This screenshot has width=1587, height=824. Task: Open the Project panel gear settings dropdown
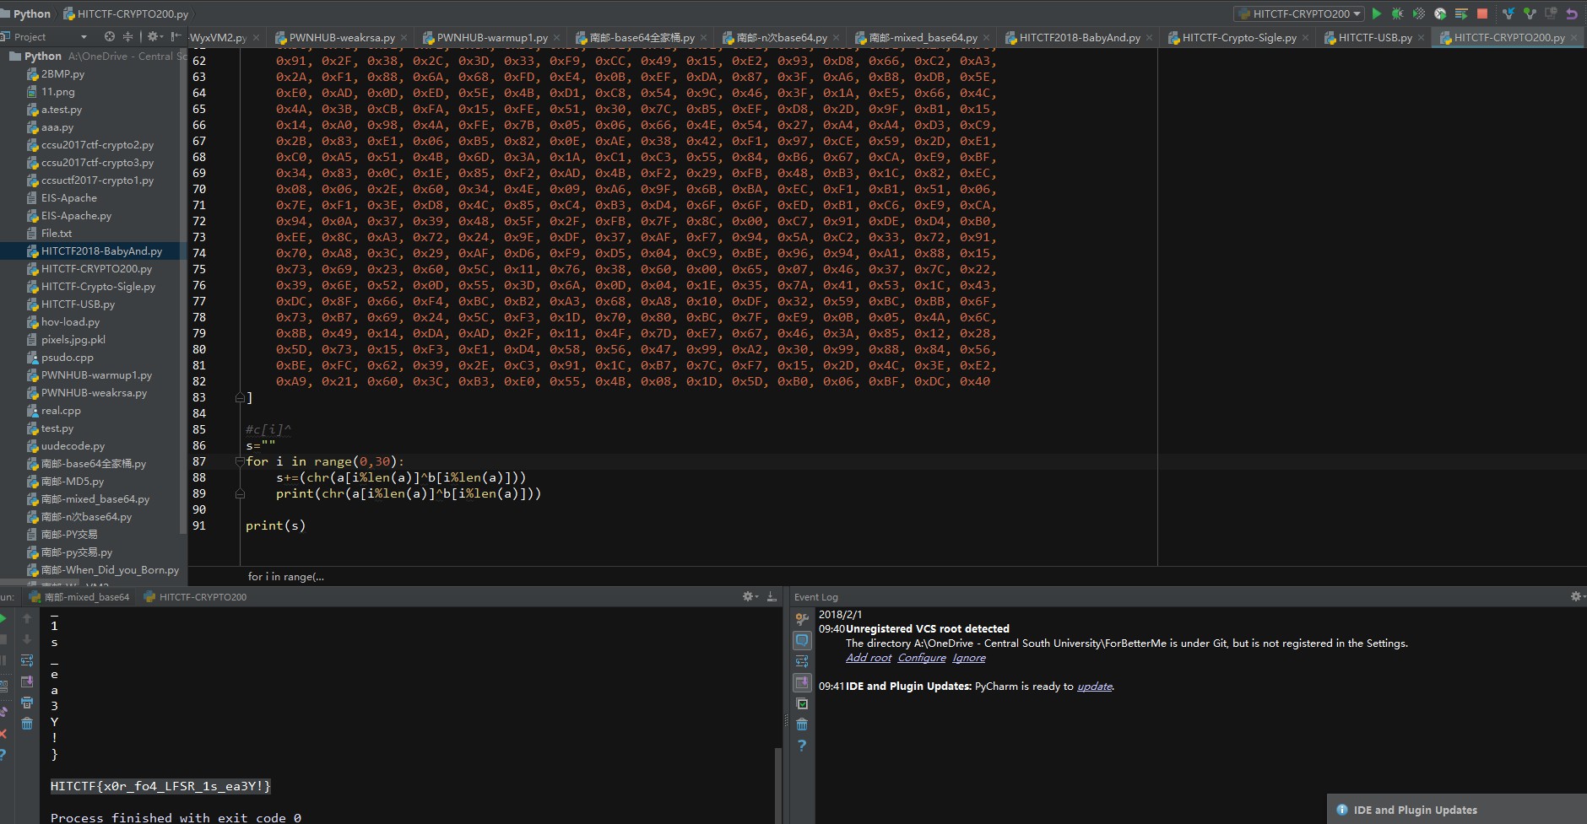click(x=154, y=36)
